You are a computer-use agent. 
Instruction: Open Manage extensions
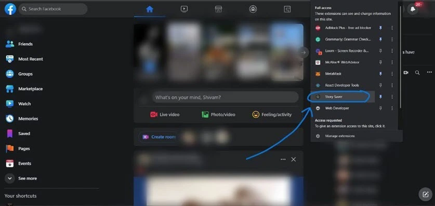(x=340, y=136)
